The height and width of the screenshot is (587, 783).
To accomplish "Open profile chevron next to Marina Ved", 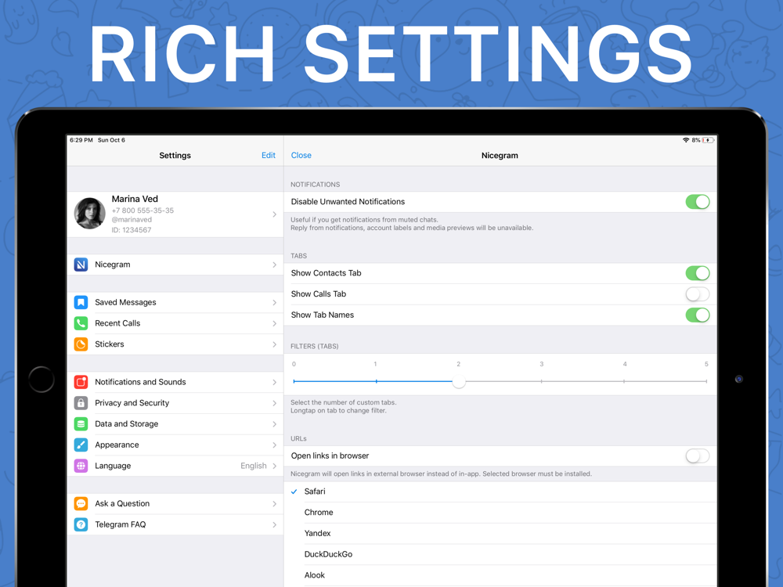I will coord(275,214).
